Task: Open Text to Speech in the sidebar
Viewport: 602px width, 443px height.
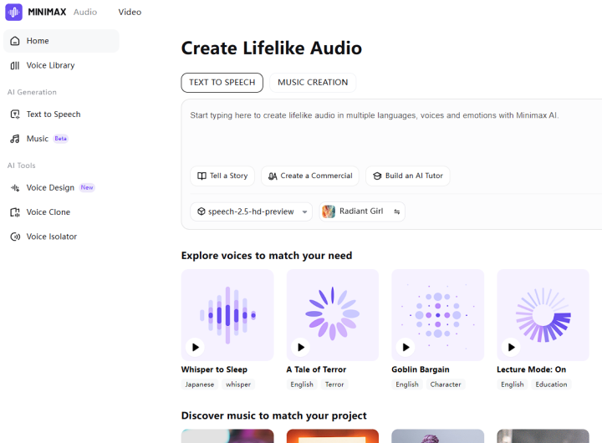Action: click(54, 115)
